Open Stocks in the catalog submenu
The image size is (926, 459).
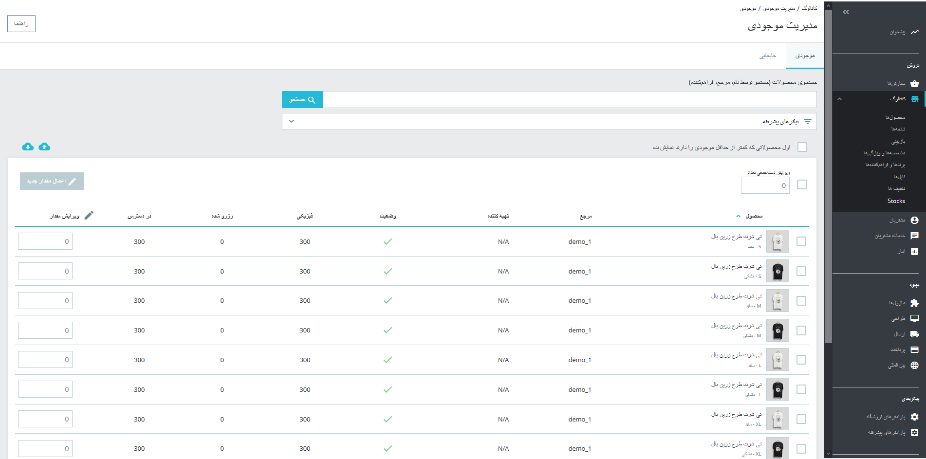[896, 201]
